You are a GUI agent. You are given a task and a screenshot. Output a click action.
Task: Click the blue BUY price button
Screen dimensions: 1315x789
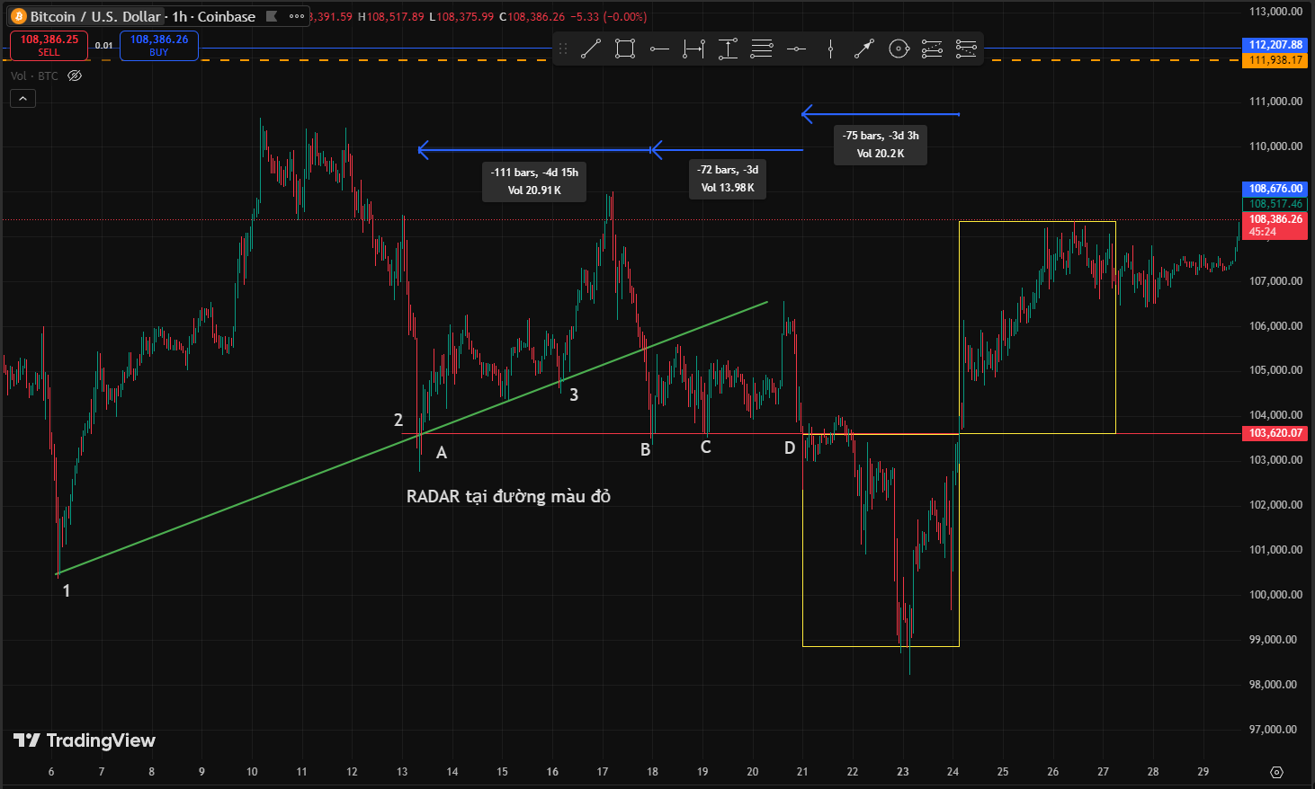point(159,45)
